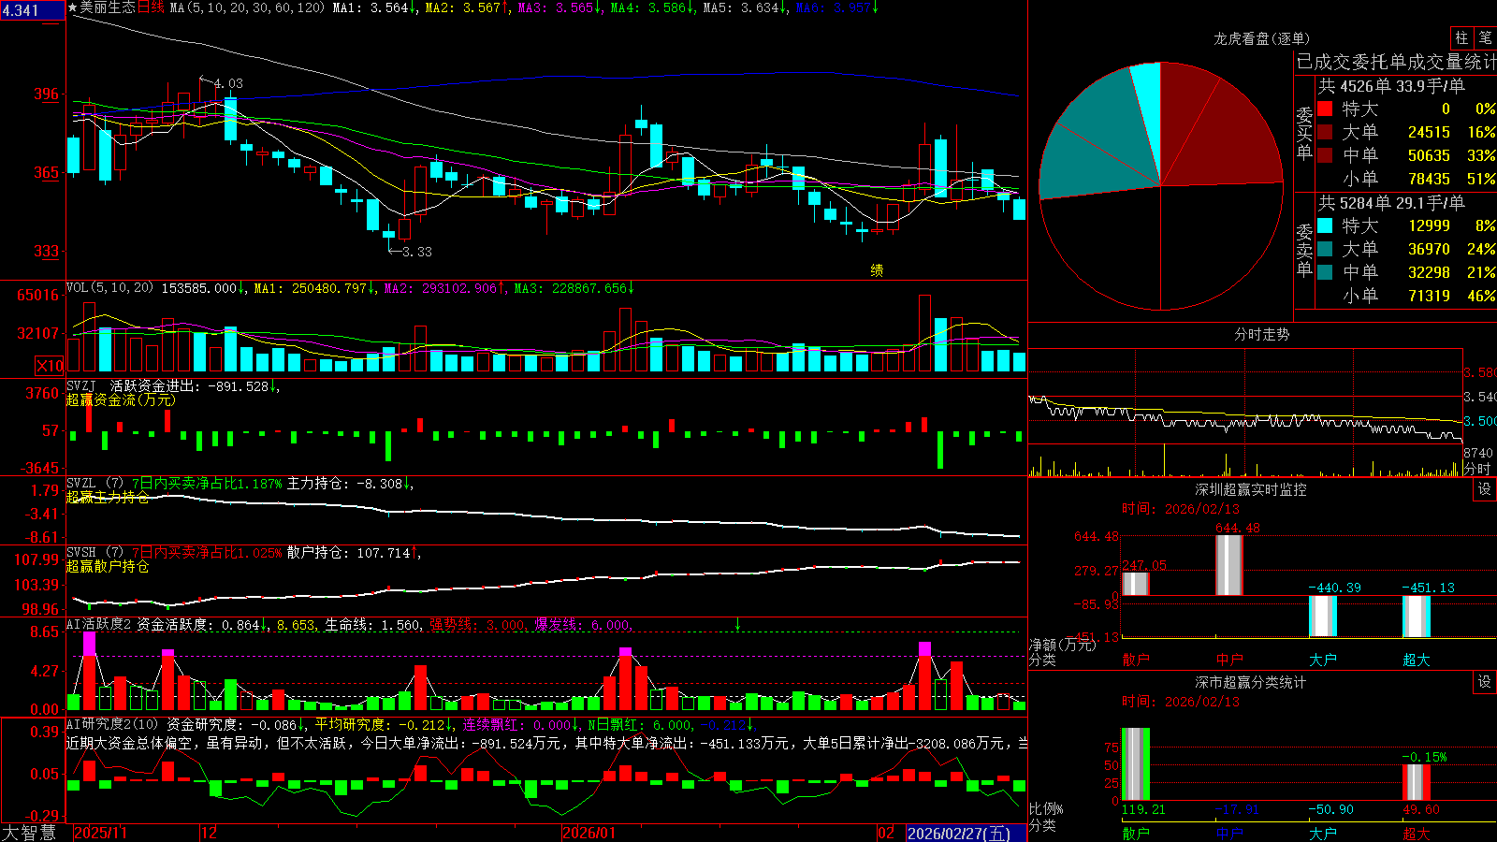The image size is (1497, 842).
Task: Click the X10 volume scale marker
Action: click(x=50, y=366)
